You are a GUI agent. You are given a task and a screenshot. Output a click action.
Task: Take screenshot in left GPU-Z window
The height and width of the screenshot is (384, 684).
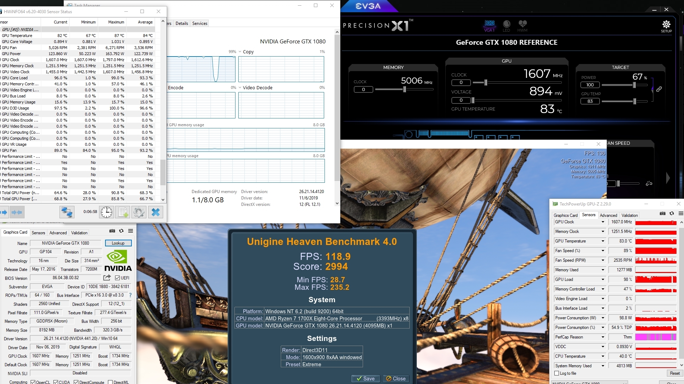[x=112, y=231]
